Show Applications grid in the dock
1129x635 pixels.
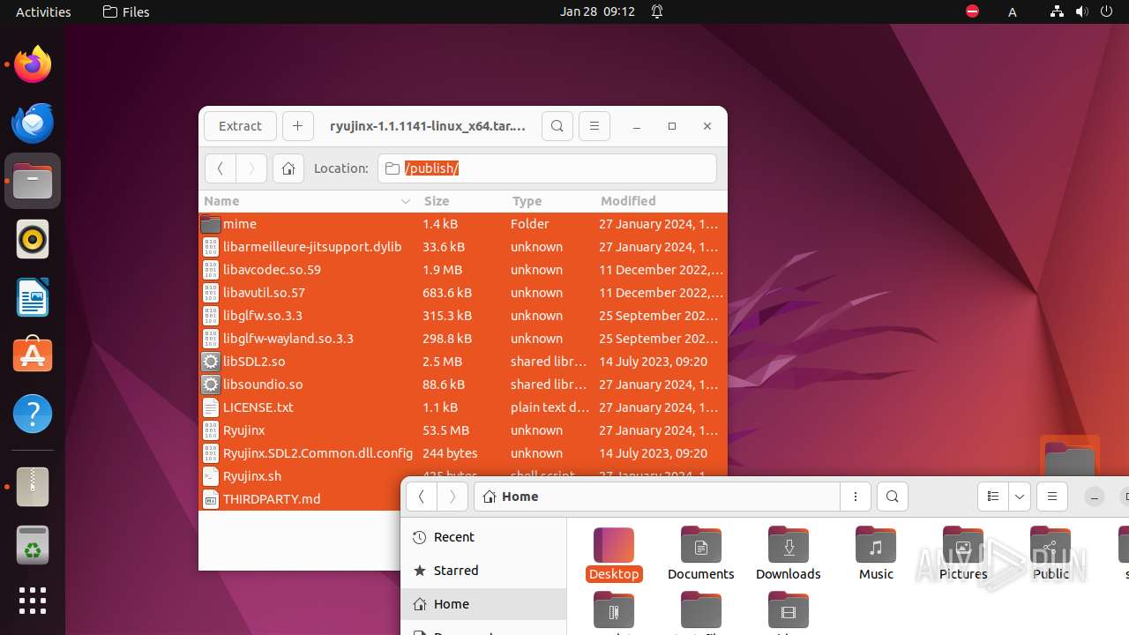click(x=33, y=601)
